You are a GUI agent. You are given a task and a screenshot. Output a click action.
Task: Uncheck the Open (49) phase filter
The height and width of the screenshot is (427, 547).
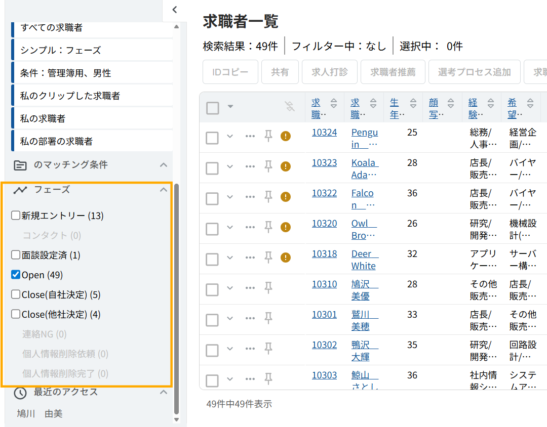pyautogui.click(x=16, y=275)
